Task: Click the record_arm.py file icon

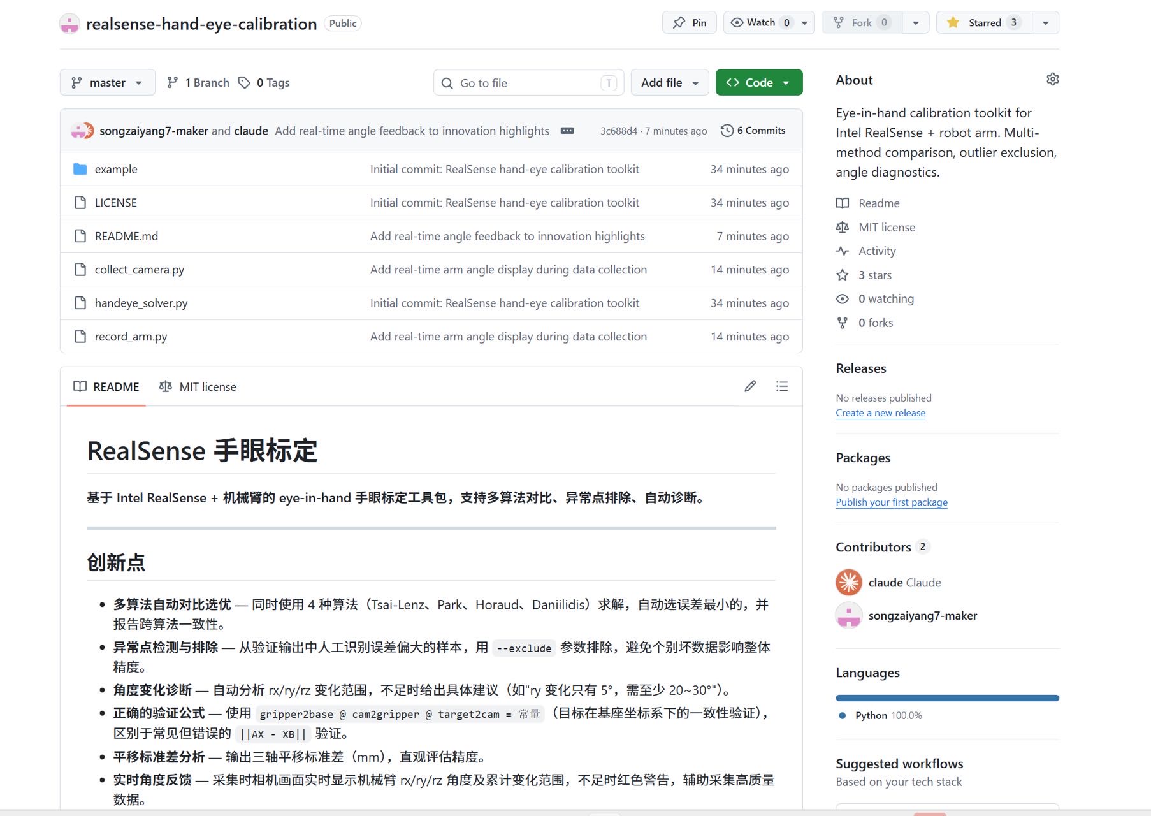Action: (80, 337)
